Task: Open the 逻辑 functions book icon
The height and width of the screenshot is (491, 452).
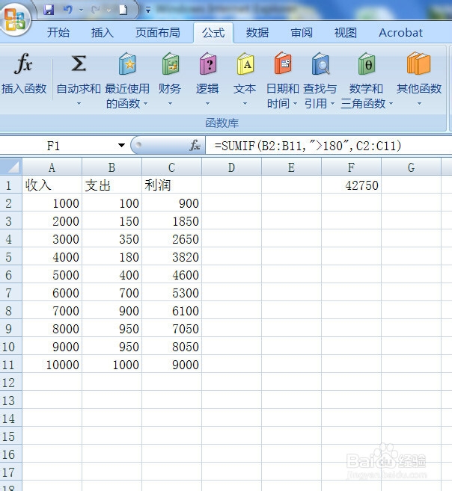Action: (208, 64)
